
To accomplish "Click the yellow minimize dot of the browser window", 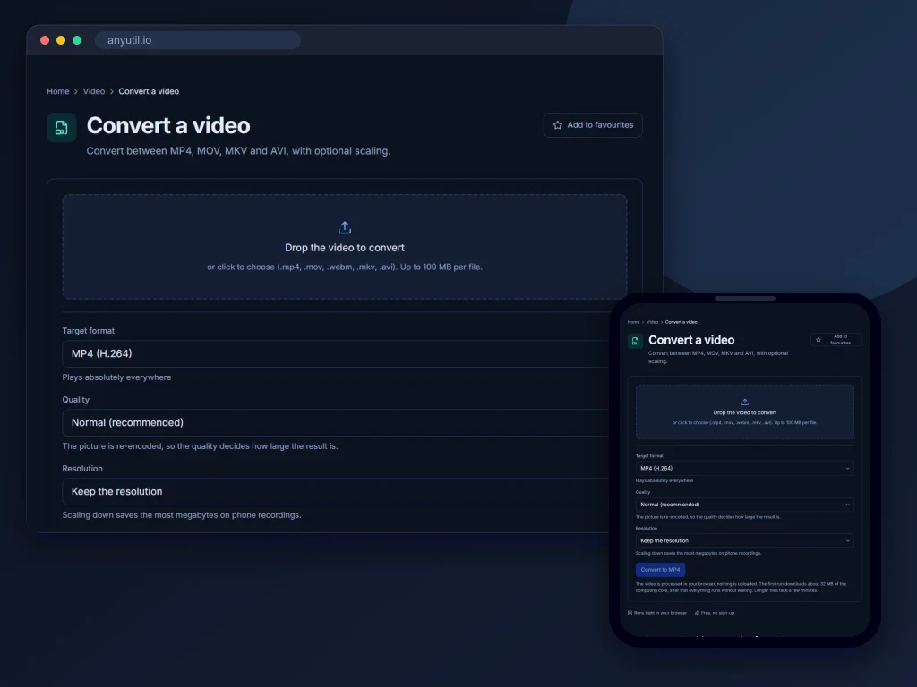I will [61, 40].
